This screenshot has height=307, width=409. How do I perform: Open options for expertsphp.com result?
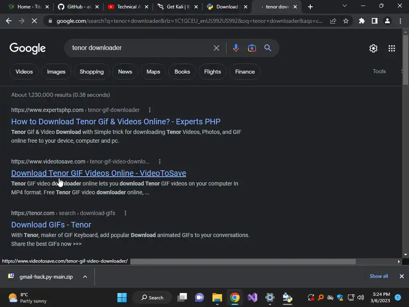point(150,110)
